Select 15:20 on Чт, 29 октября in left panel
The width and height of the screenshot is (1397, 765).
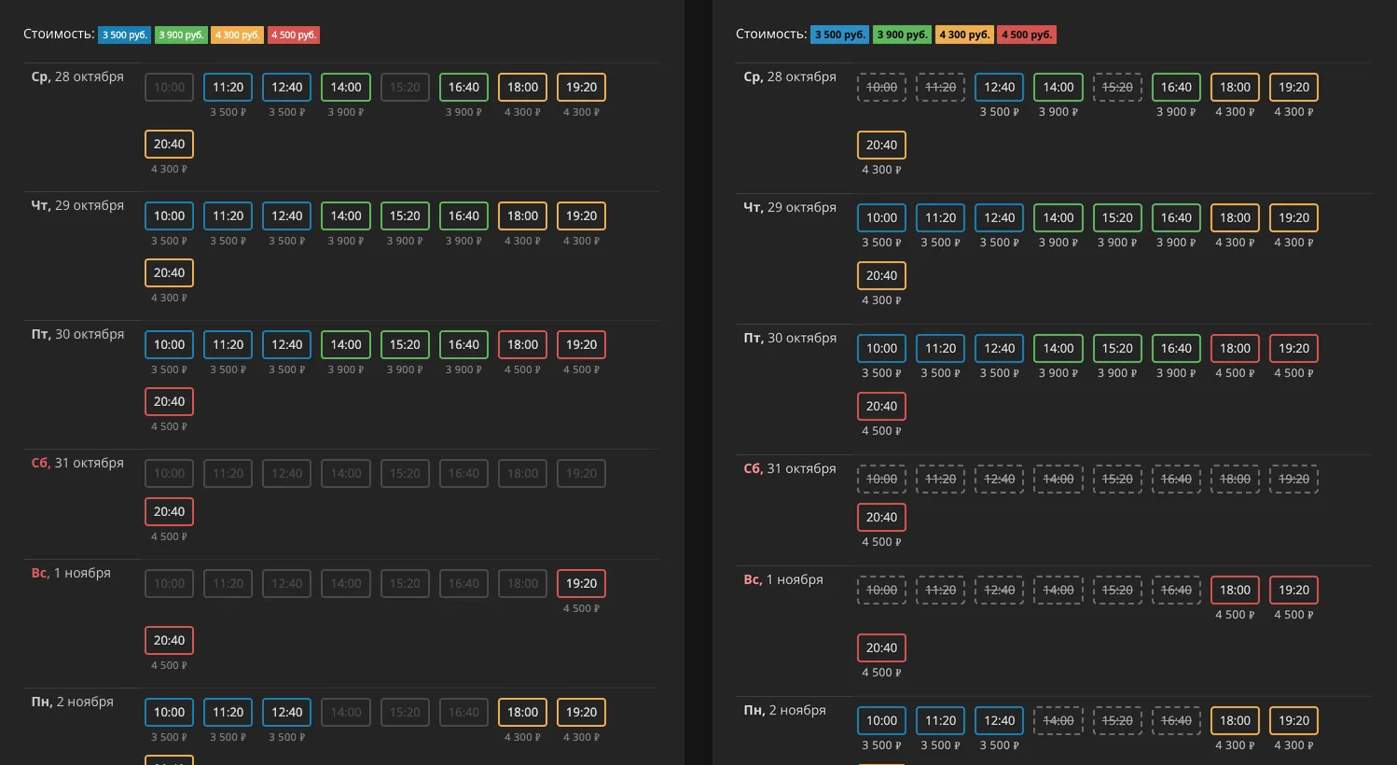point(405,216)
